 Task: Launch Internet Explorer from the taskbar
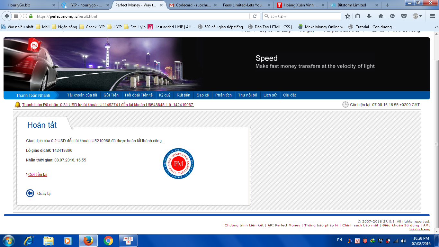click(x=29, y=241)
